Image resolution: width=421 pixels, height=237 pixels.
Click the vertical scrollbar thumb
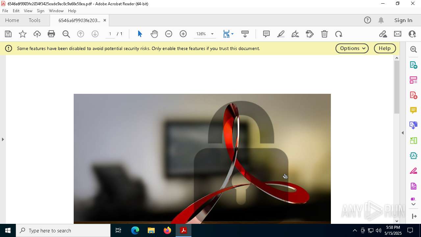(397, 88)
